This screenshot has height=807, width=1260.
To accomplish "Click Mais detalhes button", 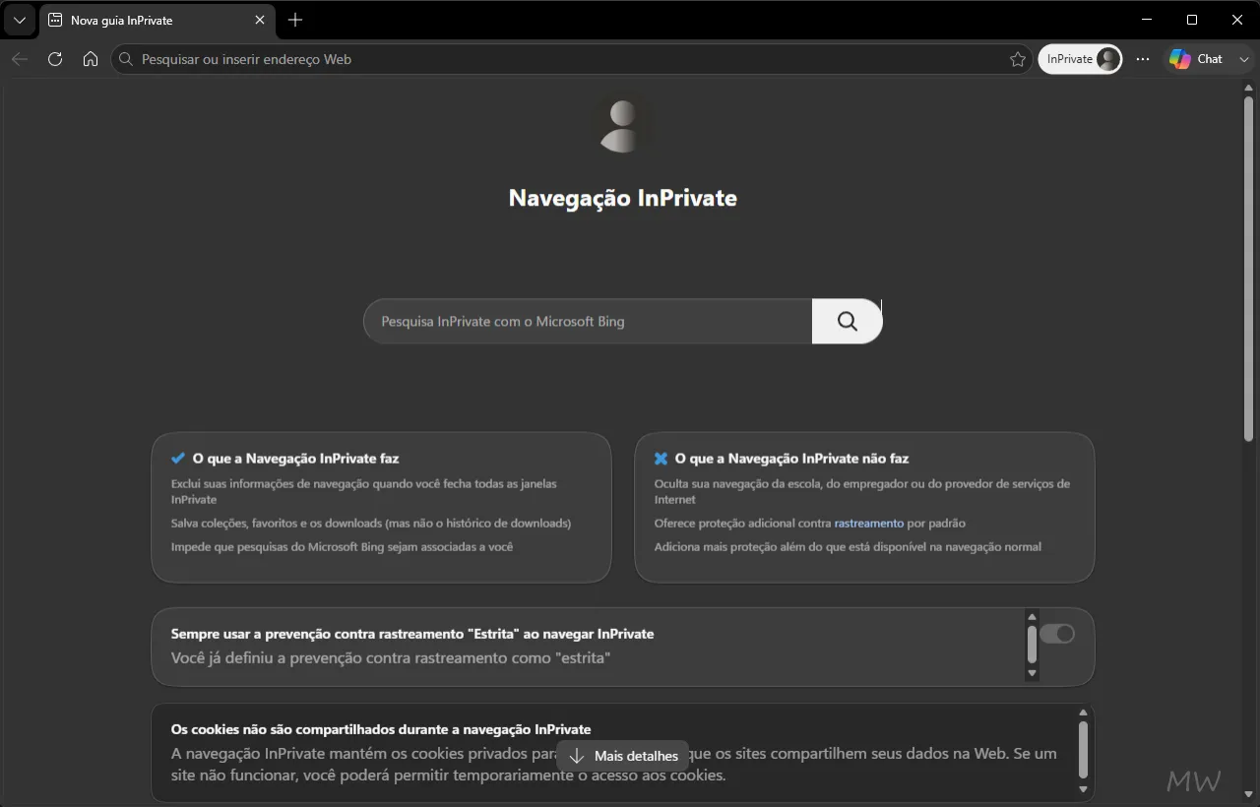I will pyautogui.click(x=623, y=756).
